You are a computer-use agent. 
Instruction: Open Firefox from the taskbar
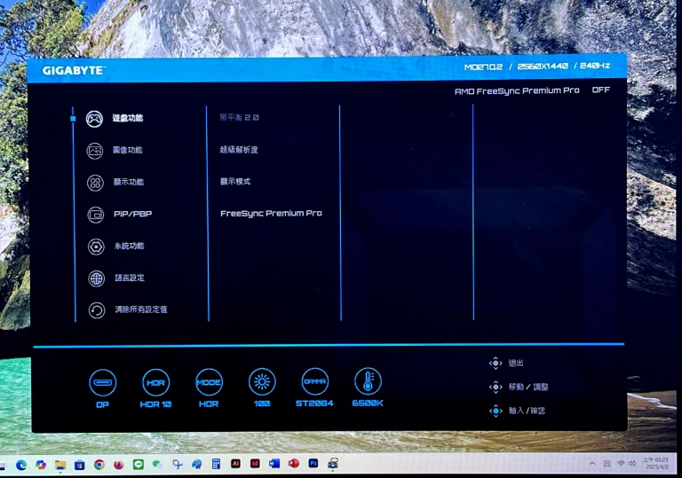[x=118, y=465]
